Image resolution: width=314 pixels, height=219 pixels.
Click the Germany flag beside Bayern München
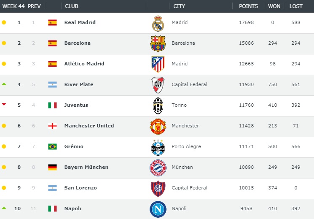pos(52,167)
